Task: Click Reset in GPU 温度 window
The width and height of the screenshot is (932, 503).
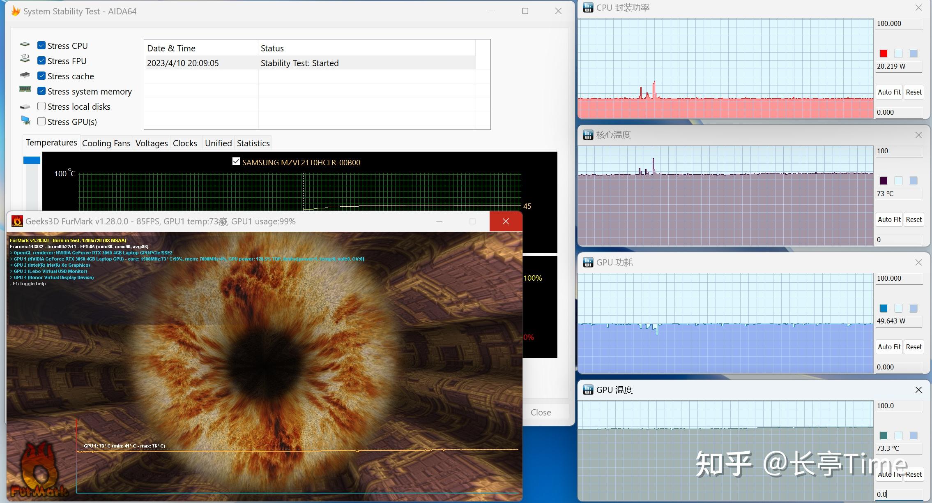Action: (x=914, y=474)
